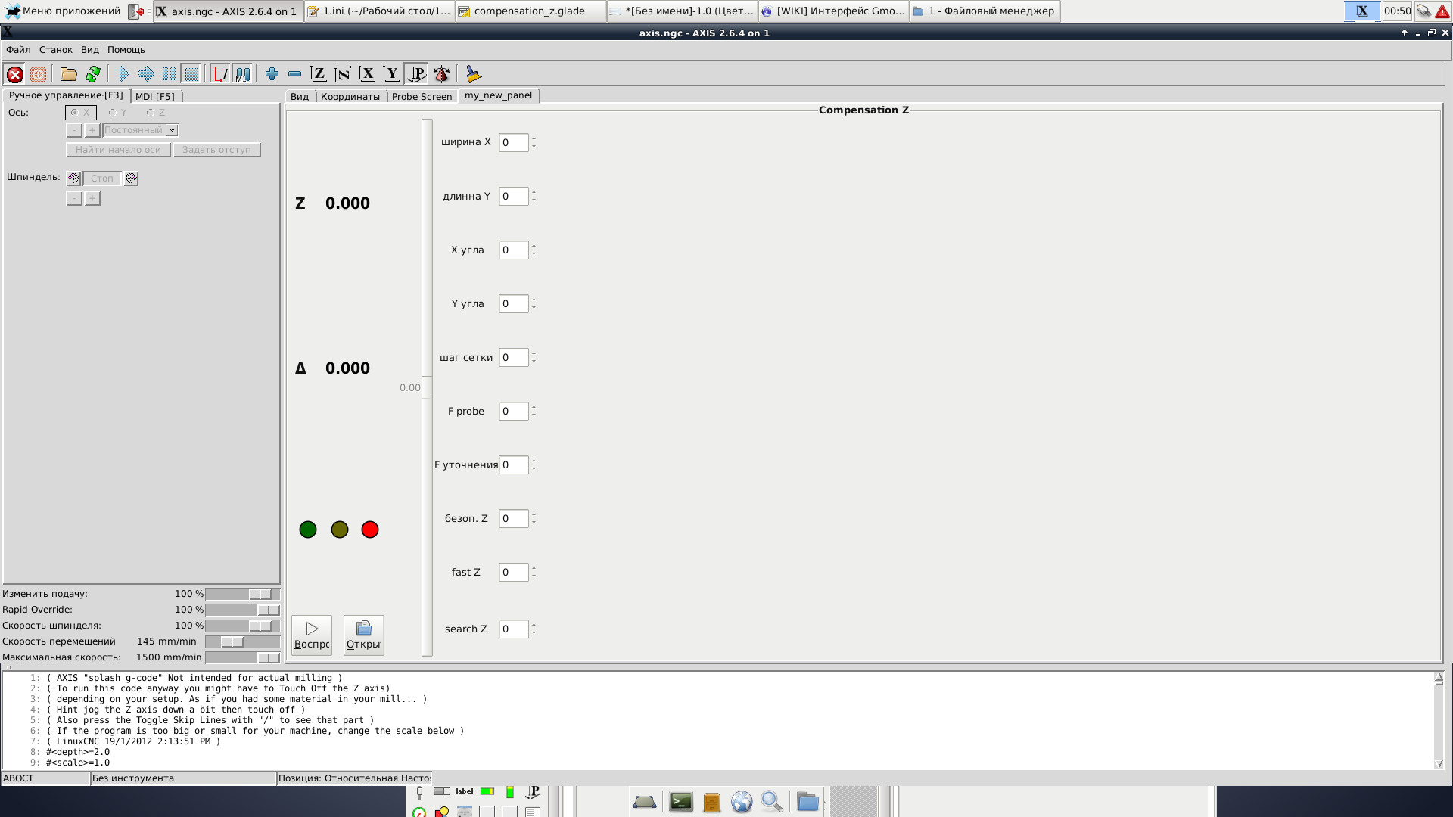Viewport: 1453px width, 817px height.
Task: Increase the ширина X spinbox value
Action: coord(534,138)
